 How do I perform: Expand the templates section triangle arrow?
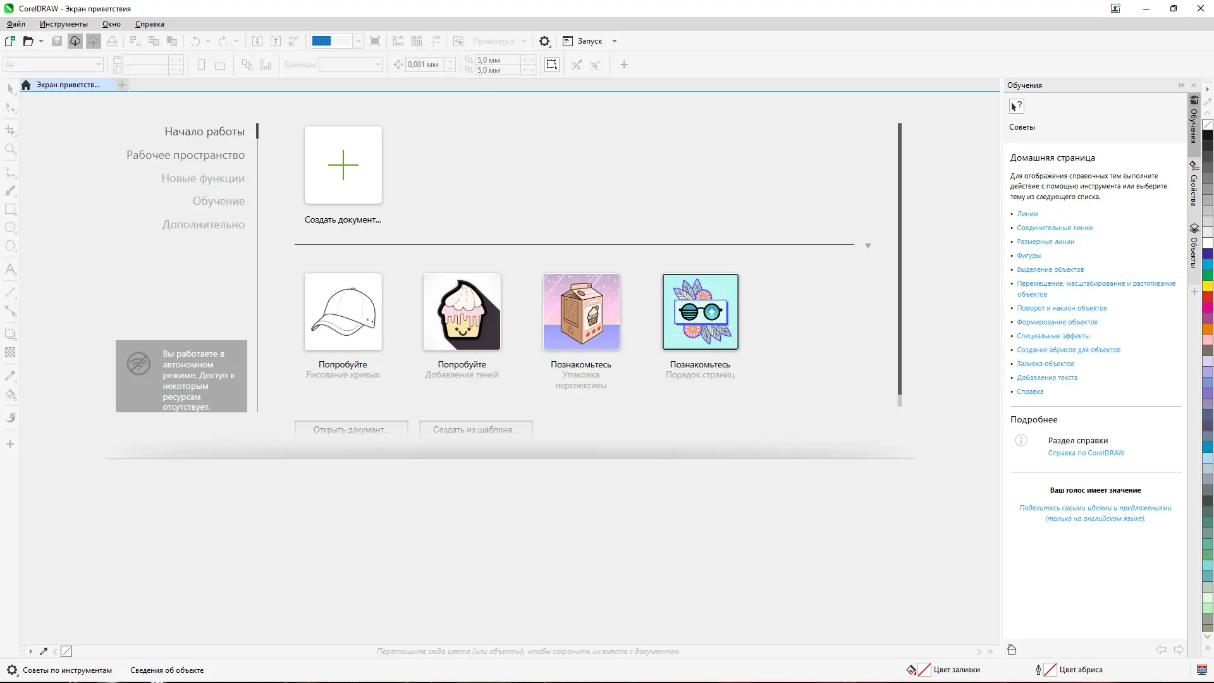click(868, 245)
